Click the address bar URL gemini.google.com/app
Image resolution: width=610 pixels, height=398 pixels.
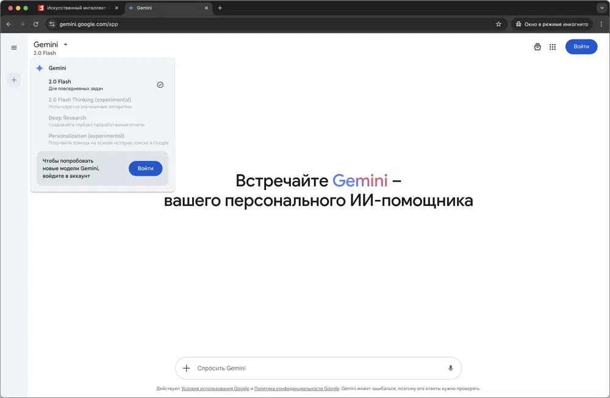tap(88, 24)
